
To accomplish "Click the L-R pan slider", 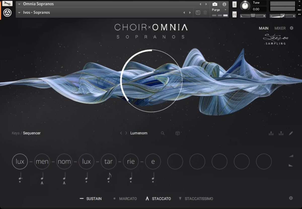I will click(253, 16).
